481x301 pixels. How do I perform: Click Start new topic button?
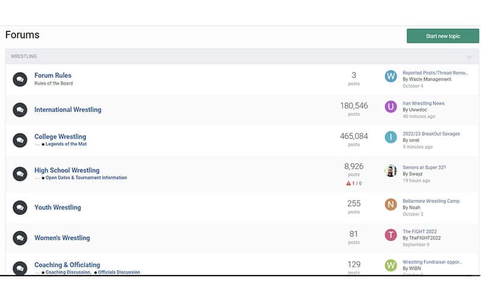(x=443, y=36)
